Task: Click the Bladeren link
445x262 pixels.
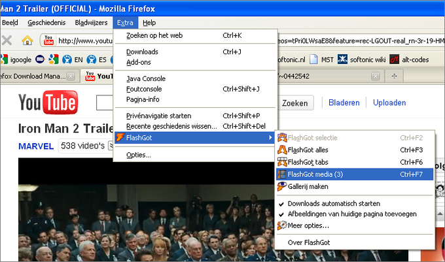Action: click(x=344, y=103)
